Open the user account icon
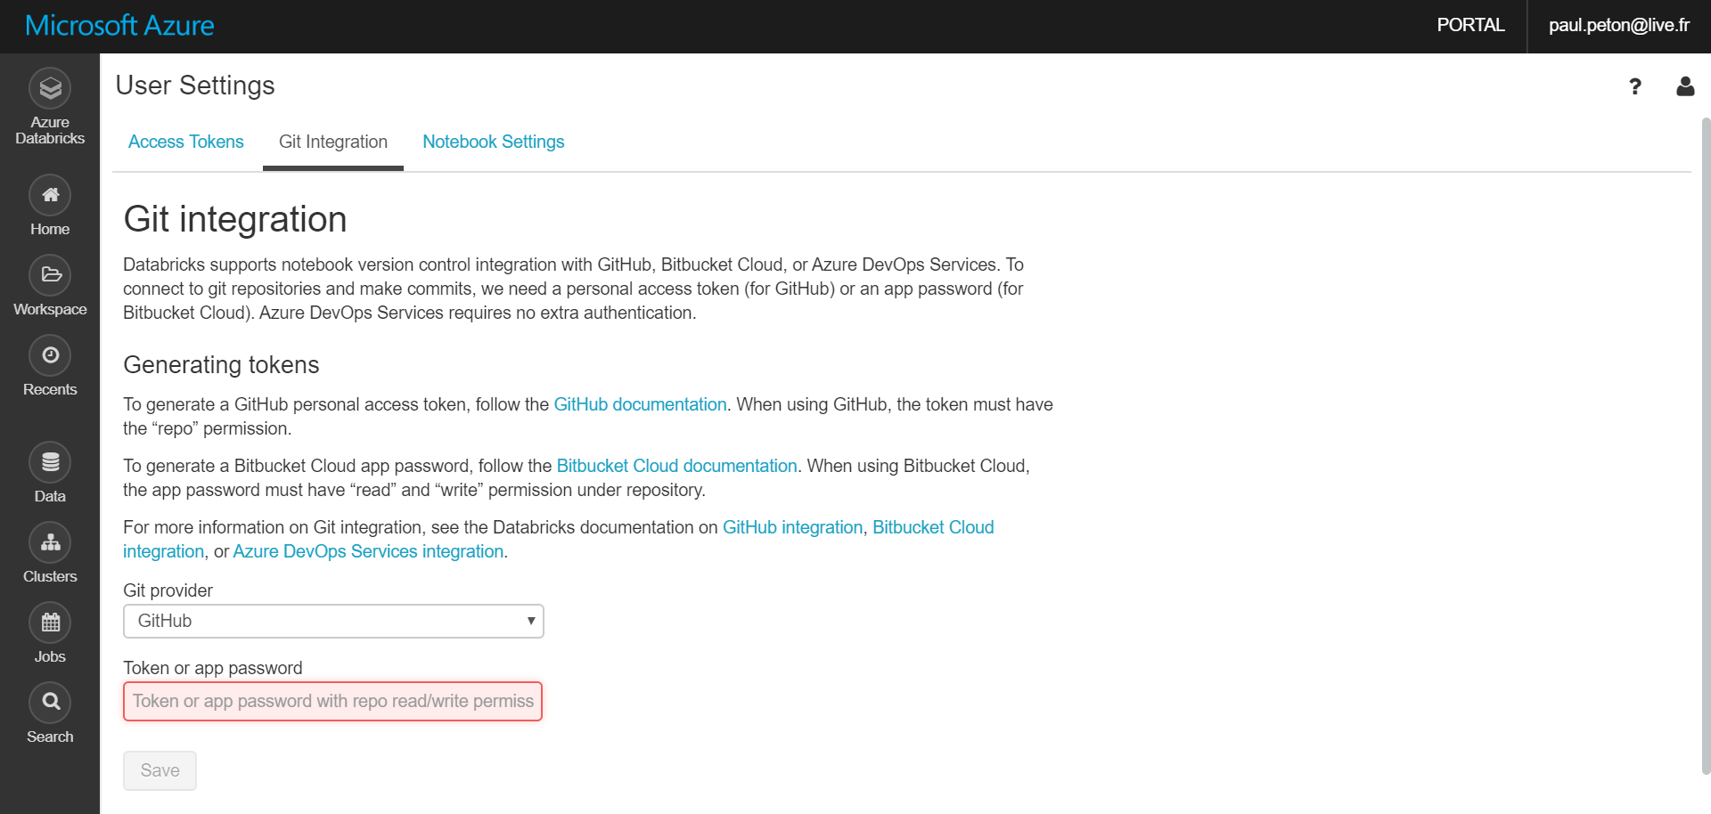 click(x=1685, y=86)
